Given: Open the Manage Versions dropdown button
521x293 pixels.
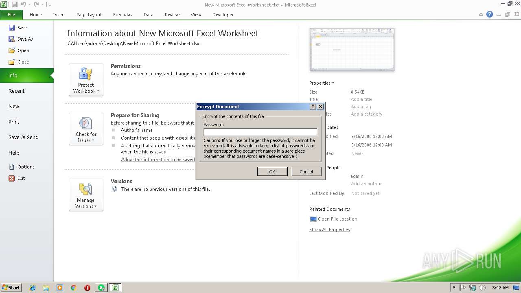Looking at the screenshot, I should click(86, 195).
